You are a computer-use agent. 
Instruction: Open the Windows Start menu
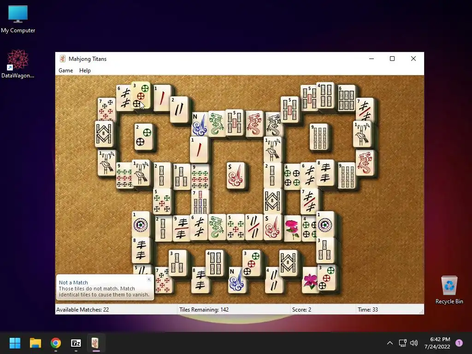(x=15, y=343)
